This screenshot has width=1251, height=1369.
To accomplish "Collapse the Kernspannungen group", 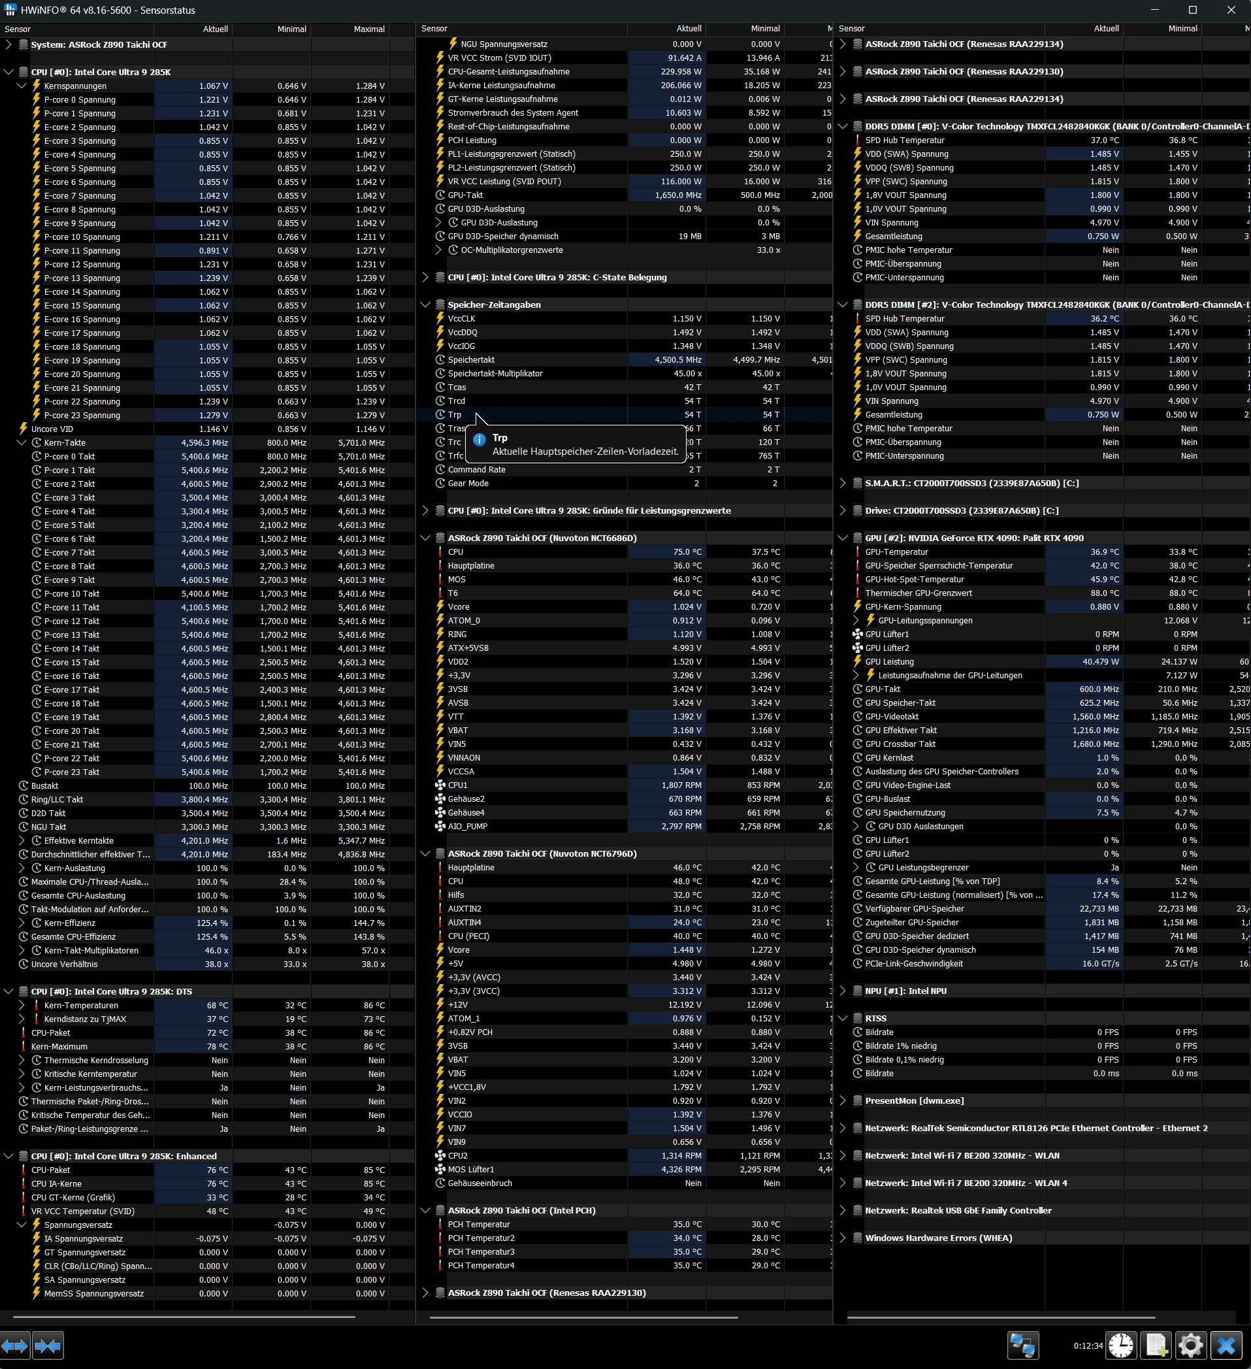I will (x=22, y=86).
